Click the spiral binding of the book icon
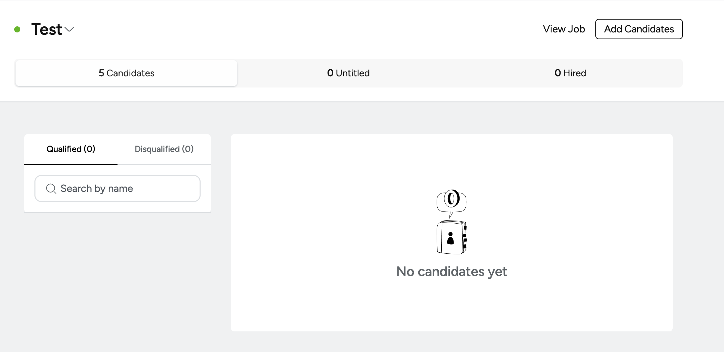Screen dimensions: 724x352 465,237
